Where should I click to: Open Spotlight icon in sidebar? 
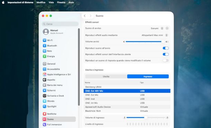pos(45,107)
